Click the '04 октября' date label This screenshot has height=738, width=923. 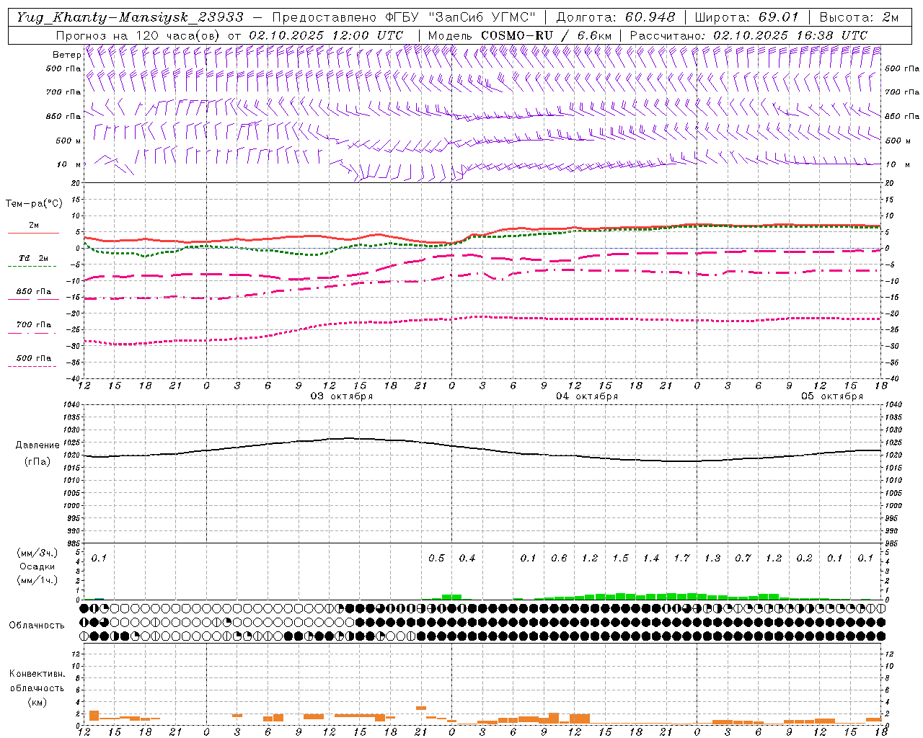(x=587, y=396)
